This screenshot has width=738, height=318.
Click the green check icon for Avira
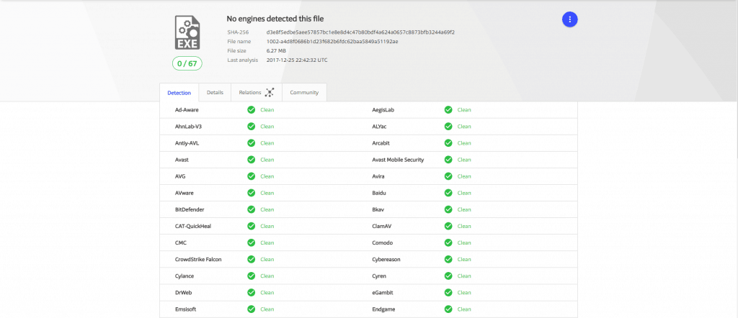pyautogui.click(x=448, y=176)
